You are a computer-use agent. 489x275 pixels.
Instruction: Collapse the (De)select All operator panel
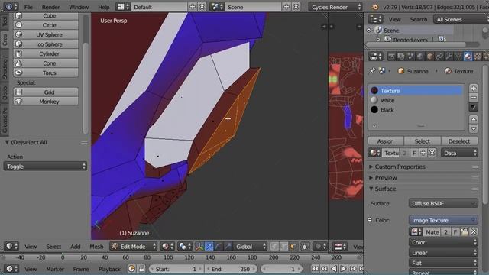coord(7,142)
